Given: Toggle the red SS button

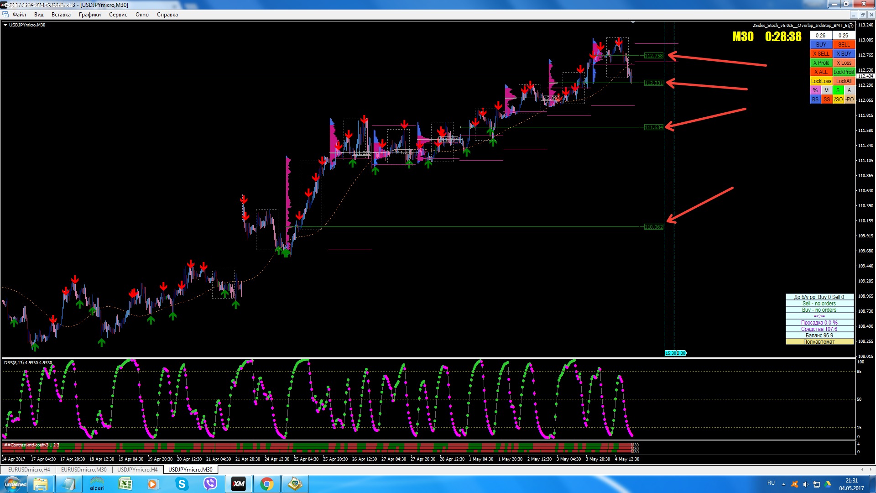Looking at the screenshot, I should 826,99.
